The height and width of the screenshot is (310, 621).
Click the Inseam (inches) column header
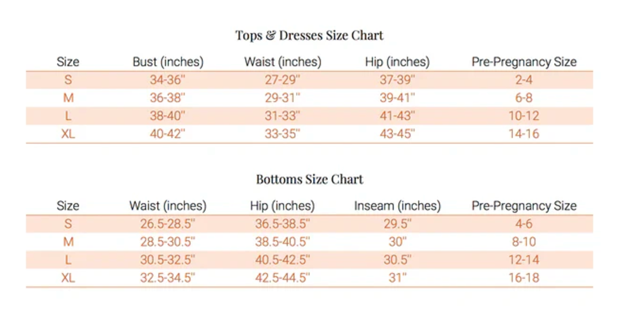pyautogui.click(x=397, y=206)
